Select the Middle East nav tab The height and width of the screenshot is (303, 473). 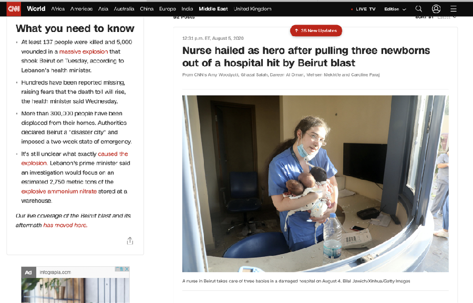pyautogui.click(x=213, y=9)
